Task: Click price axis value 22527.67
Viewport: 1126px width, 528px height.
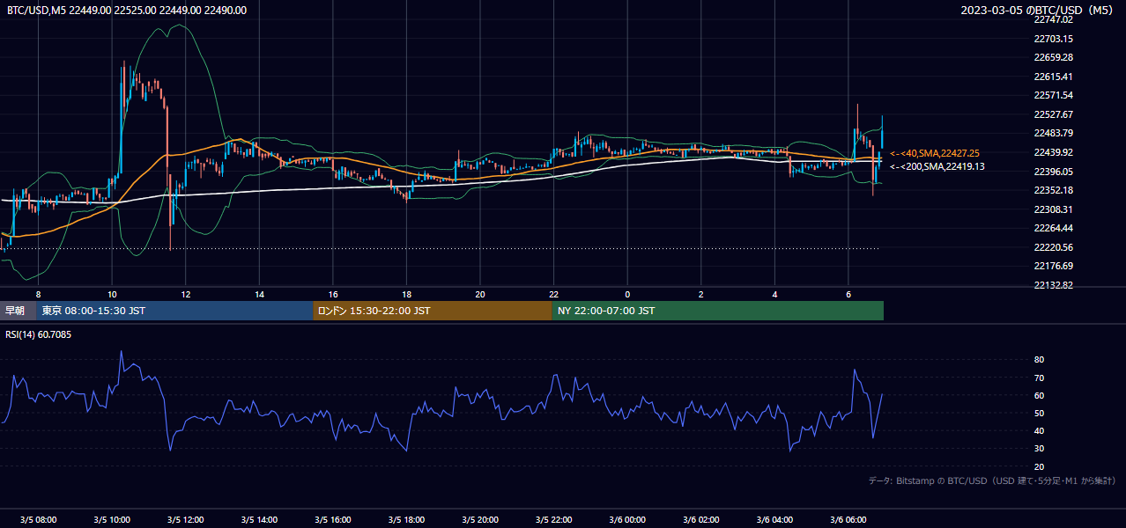Action: point(1053,114)
